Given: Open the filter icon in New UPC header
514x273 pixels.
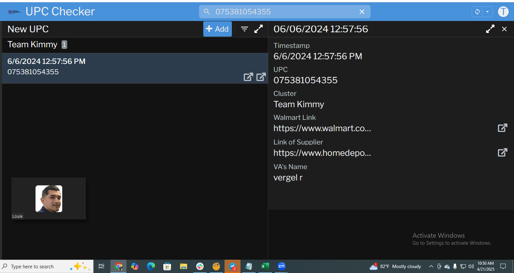Looking at the screenshot, I should pyautogui.click(x=245, y=29).
